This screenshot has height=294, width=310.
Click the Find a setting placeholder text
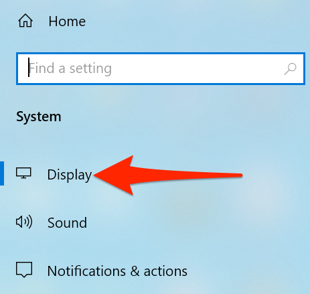[70, 68]
